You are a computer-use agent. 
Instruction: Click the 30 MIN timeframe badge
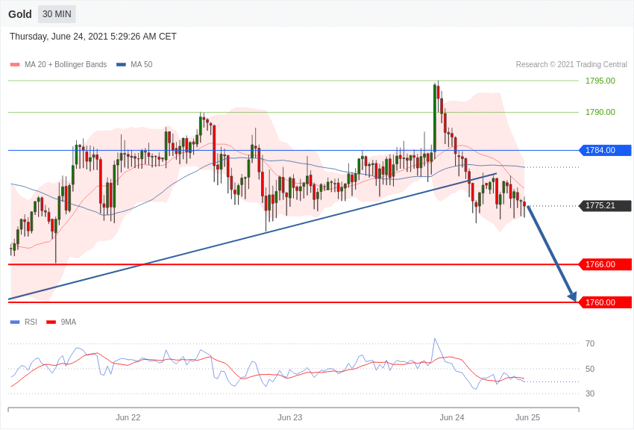click(57, 14)
